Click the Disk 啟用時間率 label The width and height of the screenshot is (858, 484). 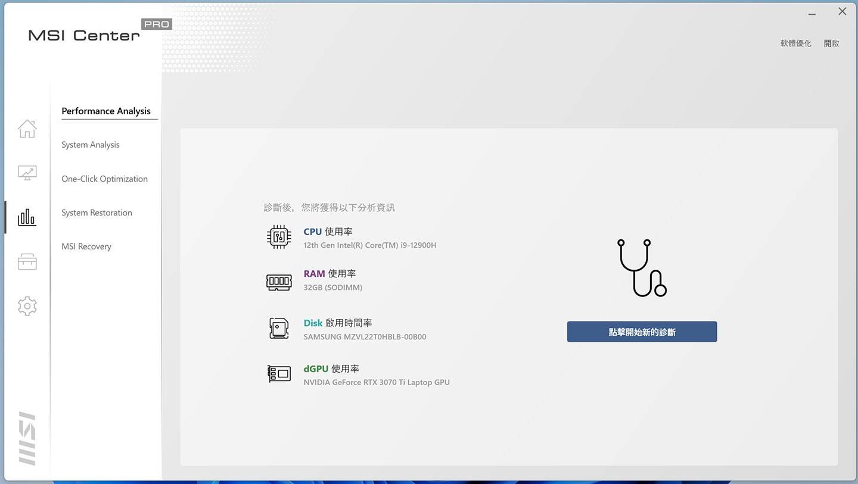click(x=338, y=323)
